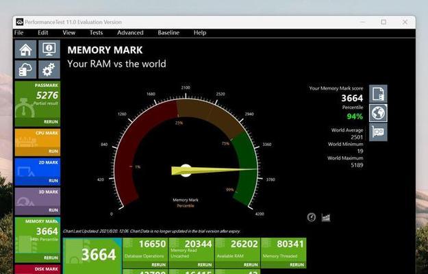This screenshot has width=428, height=274.
Task: Click the Chart Last Updated notice
Action: [152, 231]
